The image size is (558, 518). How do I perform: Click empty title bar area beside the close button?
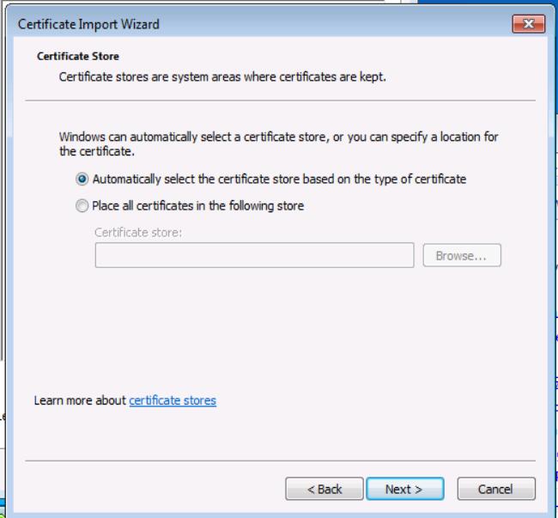[343, 24]
